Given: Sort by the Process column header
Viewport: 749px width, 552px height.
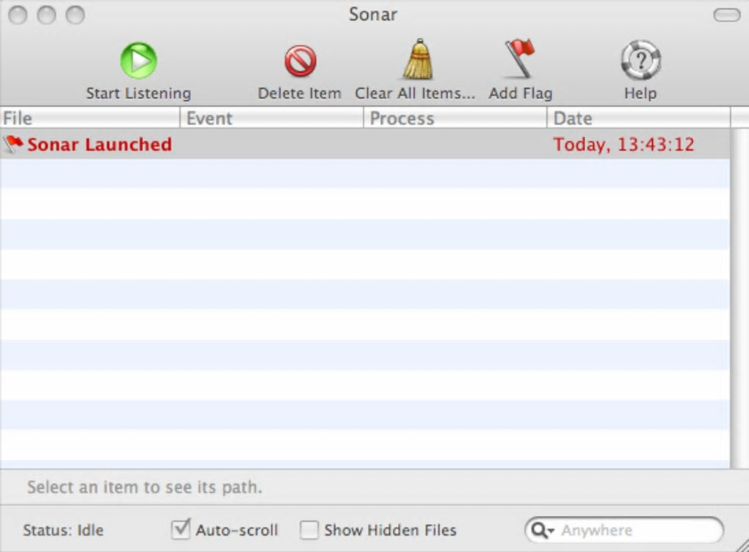Looking at the screenshot, I should pyautogui.click(x=455, y=118).
